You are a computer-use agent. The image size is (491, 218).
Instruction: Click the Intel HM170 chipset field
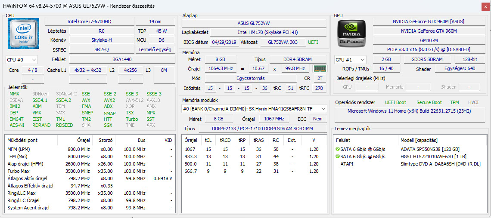pyautogui.click(x=268, y=33)
